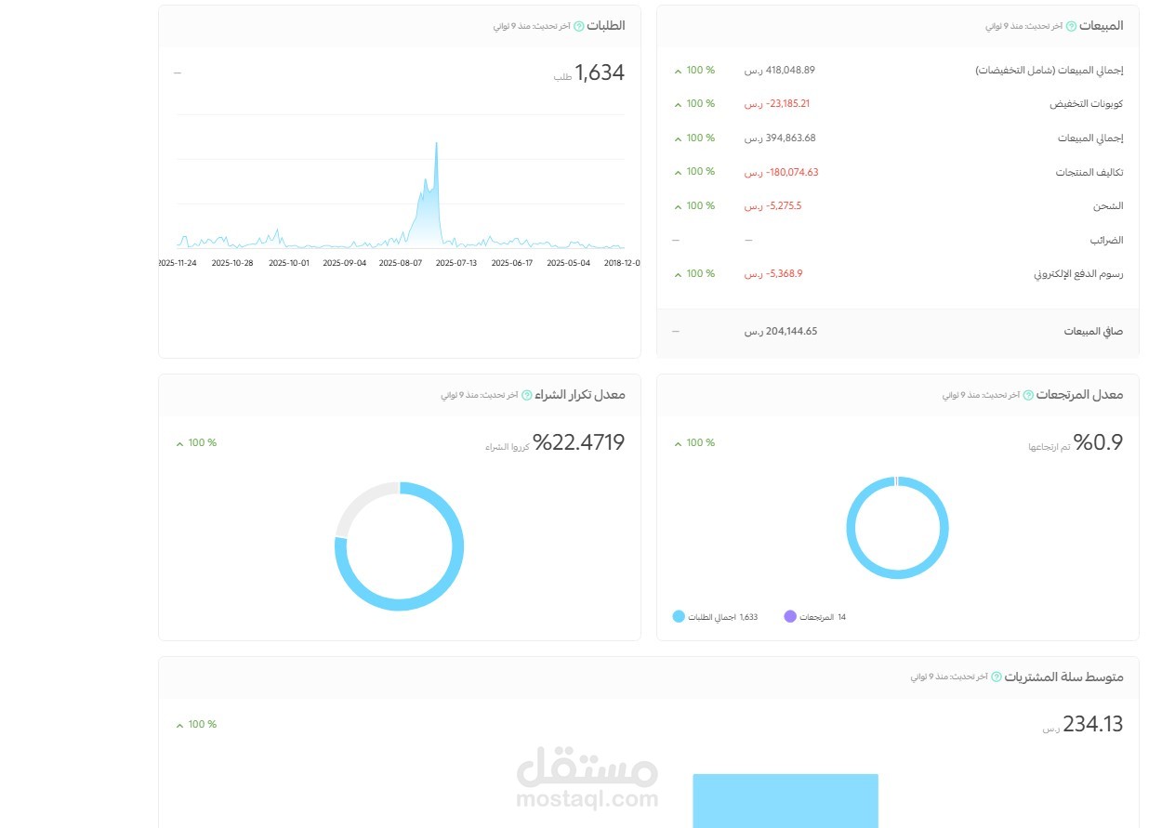1175x828 pixels.
Task: Click the returns rate donut chart
Action: click(897, 527)
